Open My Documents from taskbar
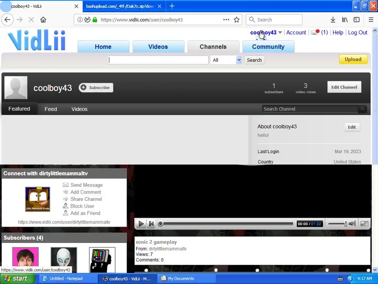This screenshot has height=284, width=378. pos(187,278)
